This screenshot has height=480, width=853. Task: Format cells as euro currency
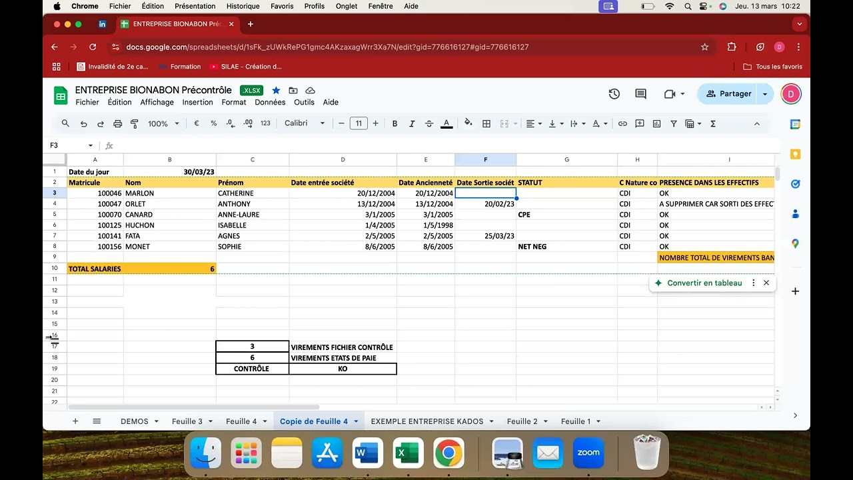[x=197, y=123]
